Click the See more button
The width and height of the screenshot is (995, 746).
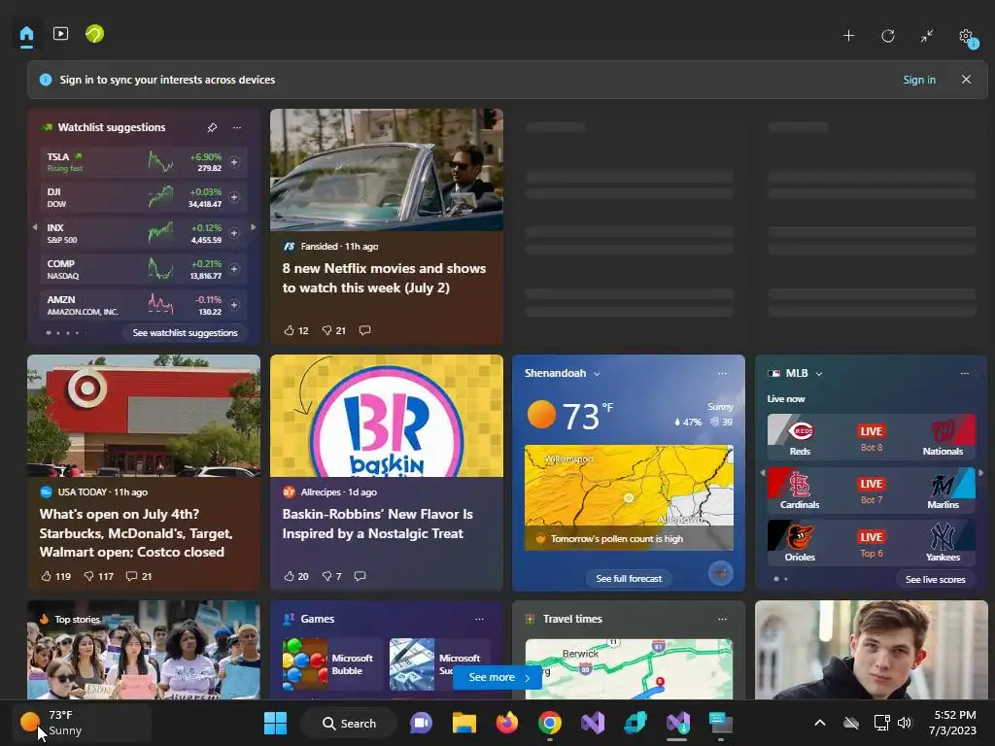coord(498,677)
